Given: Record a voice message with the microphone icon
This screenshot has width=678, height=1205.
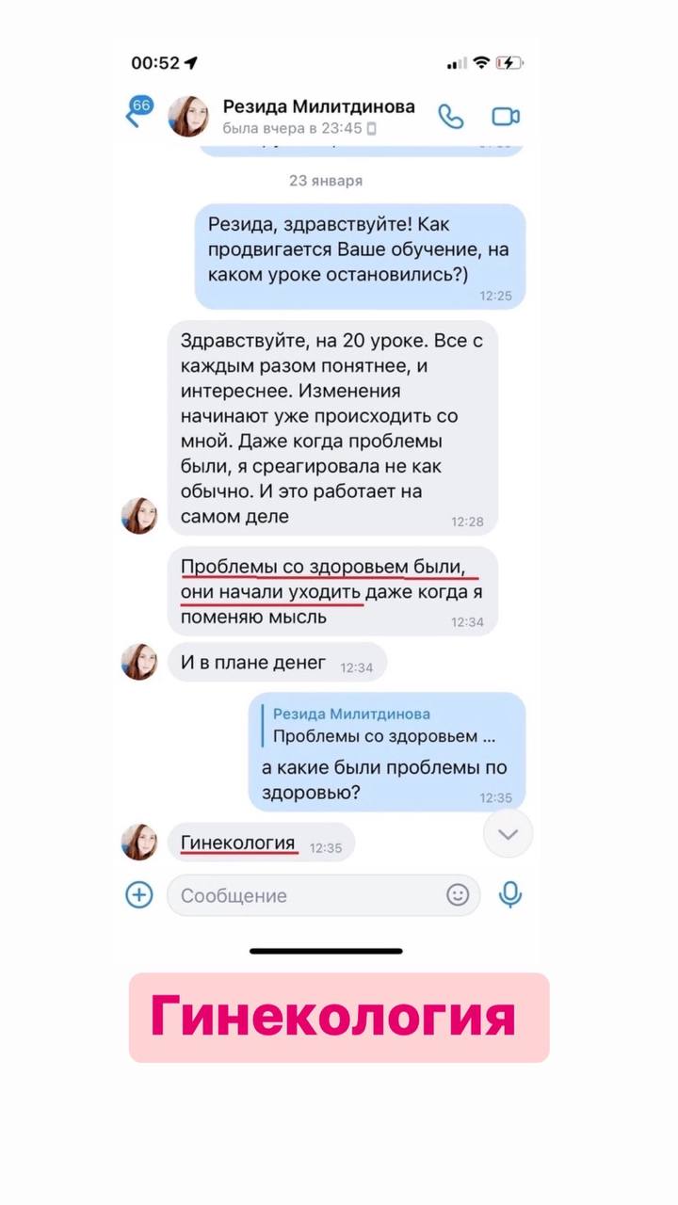Looking at the screenshot, I should point(510,894).
